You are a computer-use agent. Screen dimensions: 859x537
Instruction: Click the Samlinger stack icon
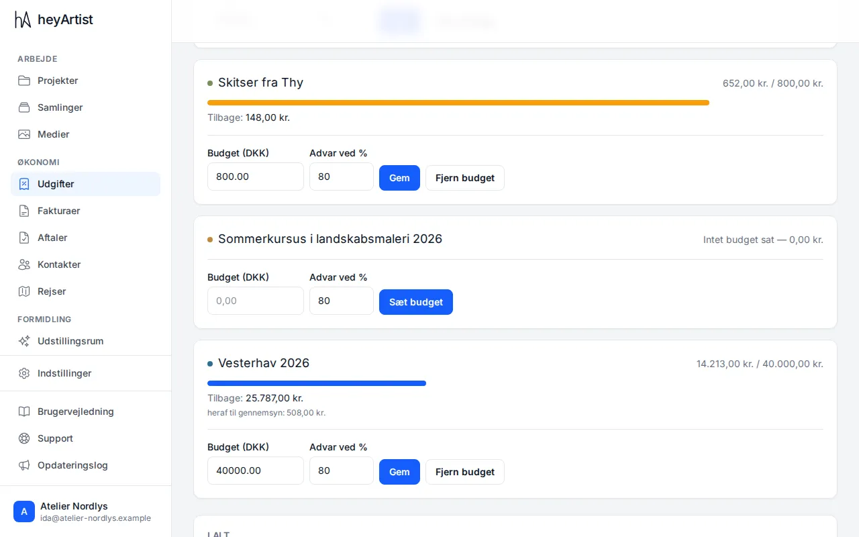[x=24, y=107]
